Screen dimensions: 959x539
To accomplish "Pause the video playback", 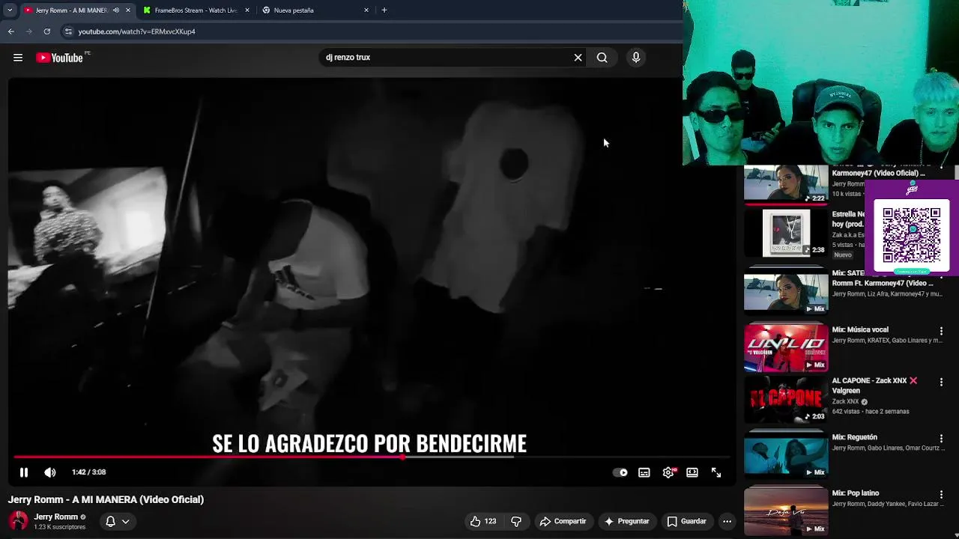I will 24,472.
